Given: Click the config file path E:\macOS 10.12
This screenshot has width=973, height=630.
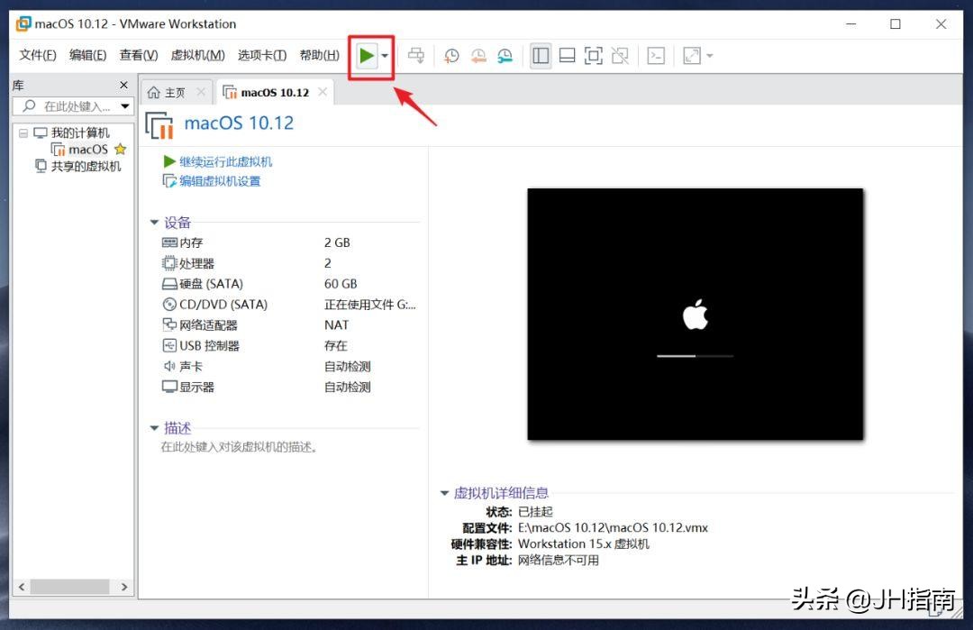Looking at the screenshot, I should pos(613,527).
